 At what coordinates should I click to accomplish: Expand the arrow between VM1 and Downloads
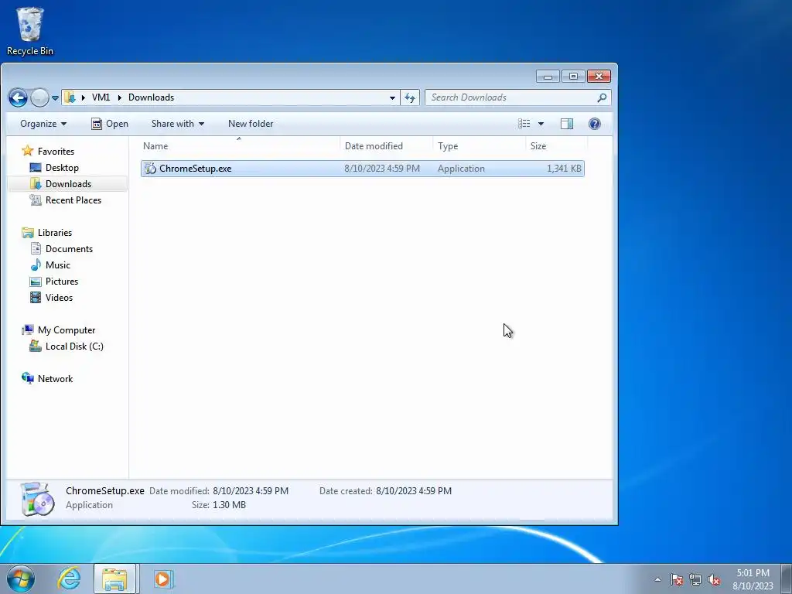click(x=120, y=97)
